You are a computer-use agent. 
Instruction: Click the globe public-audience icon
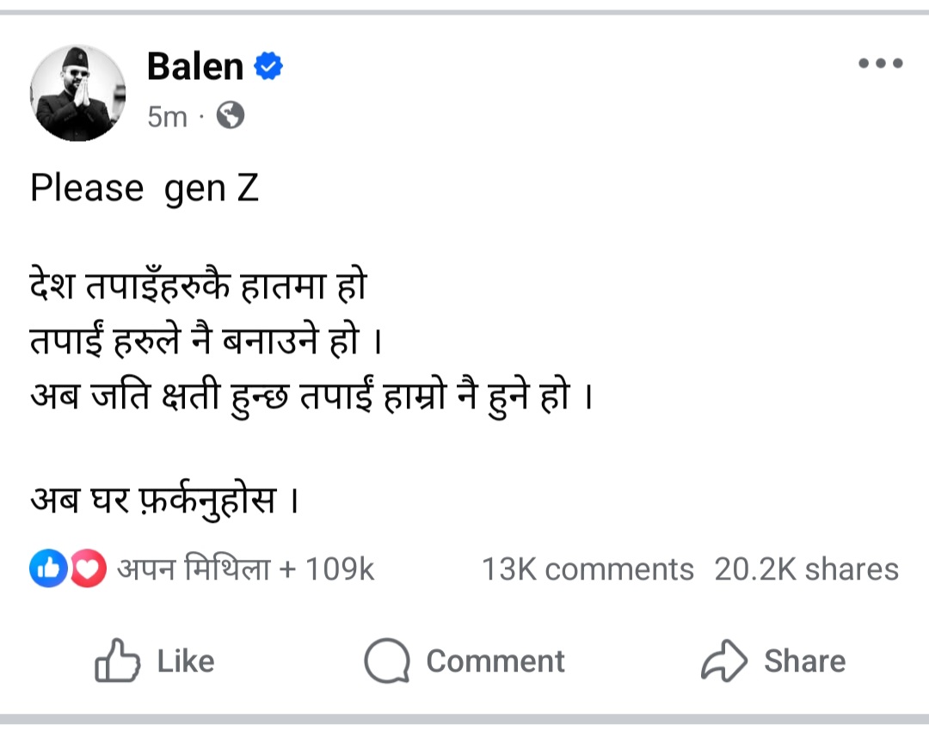pyautogui.click(x=230, y=115)
